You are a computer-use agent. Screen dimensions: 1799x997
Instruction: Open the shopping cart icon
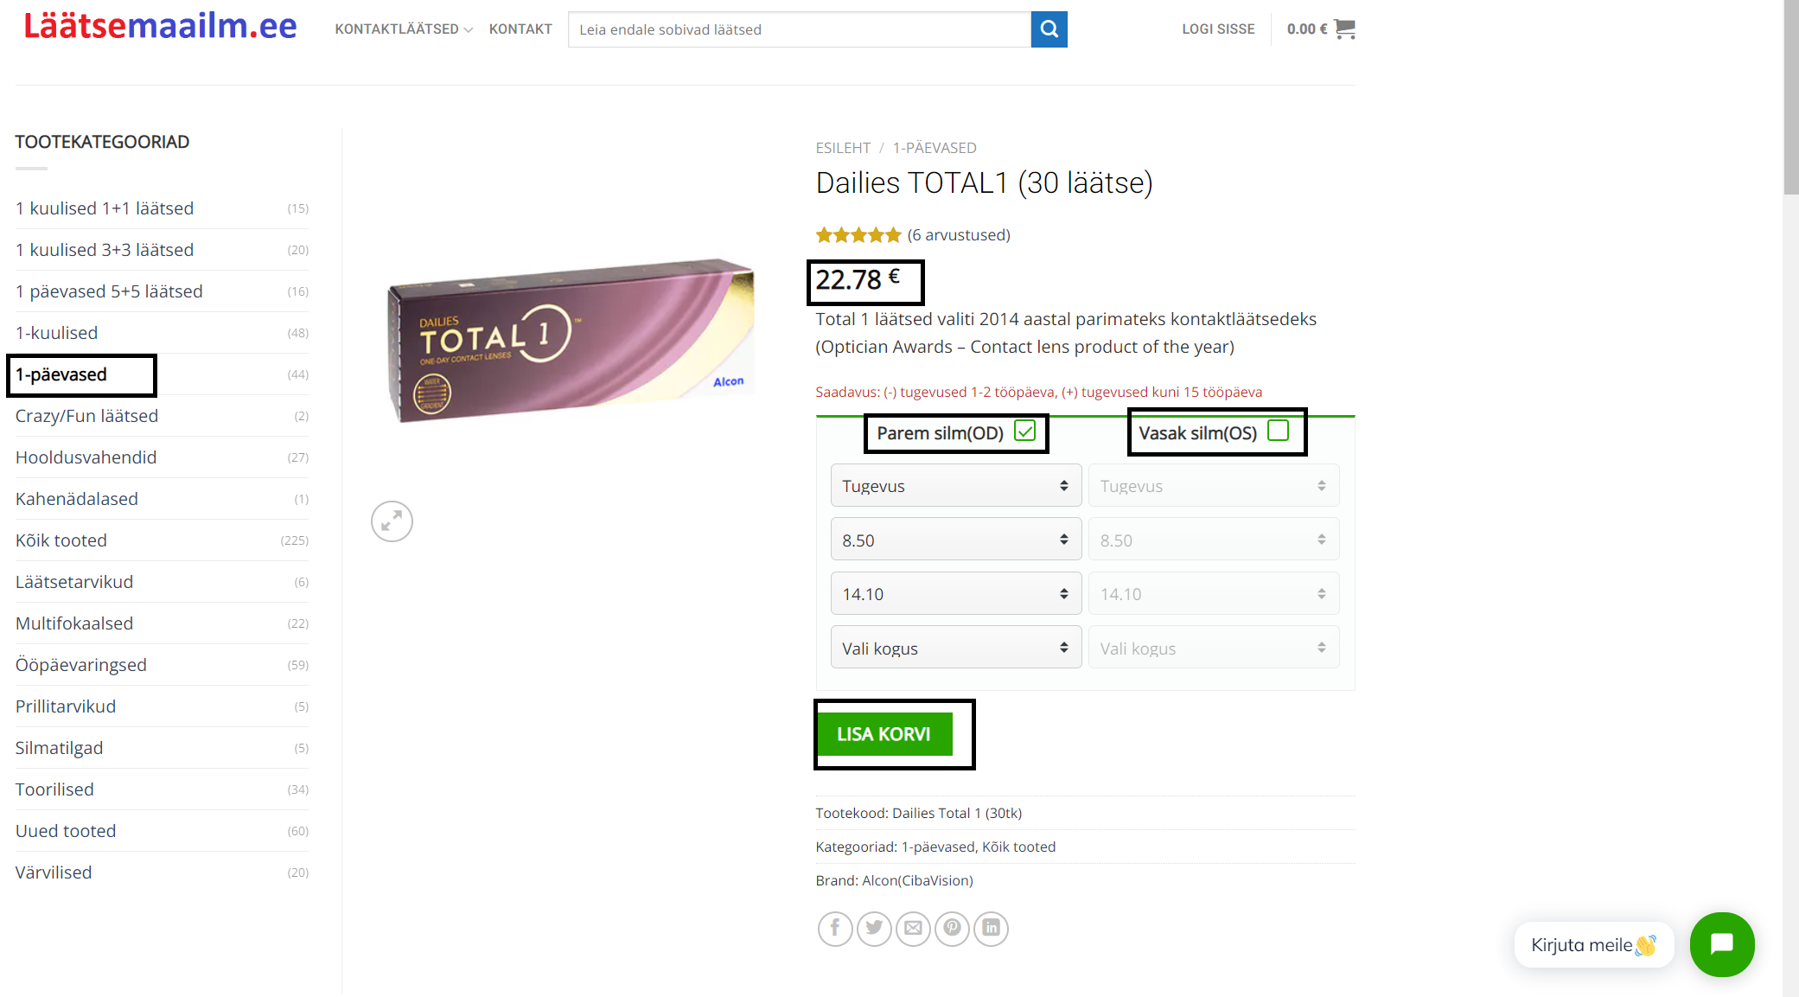pyautogui.click(x=1344, y=29)
